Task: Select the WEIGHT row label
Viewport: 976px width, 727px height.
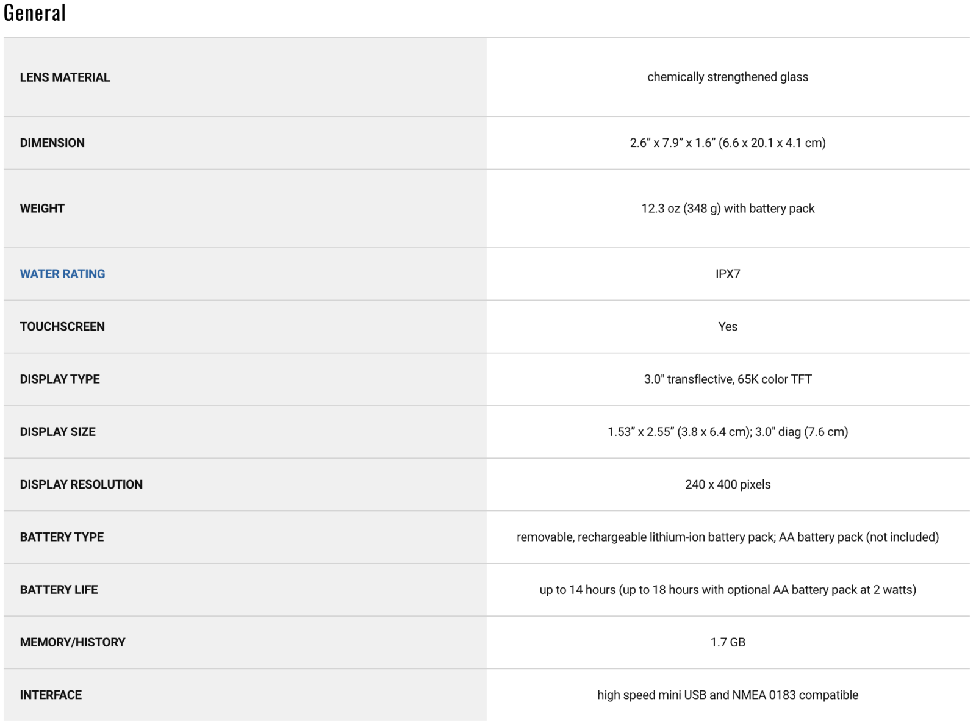Action: (41, 209)
